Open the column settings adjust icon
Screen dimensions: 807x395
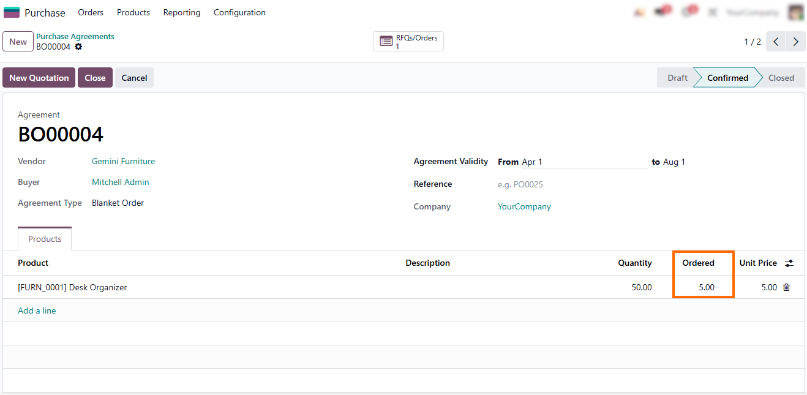tap(789, 263)
